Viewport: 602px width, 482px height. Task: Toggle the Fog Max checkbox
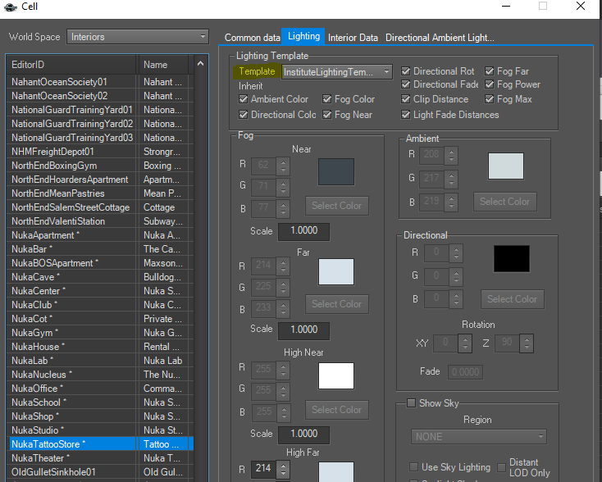pos(489,99)
